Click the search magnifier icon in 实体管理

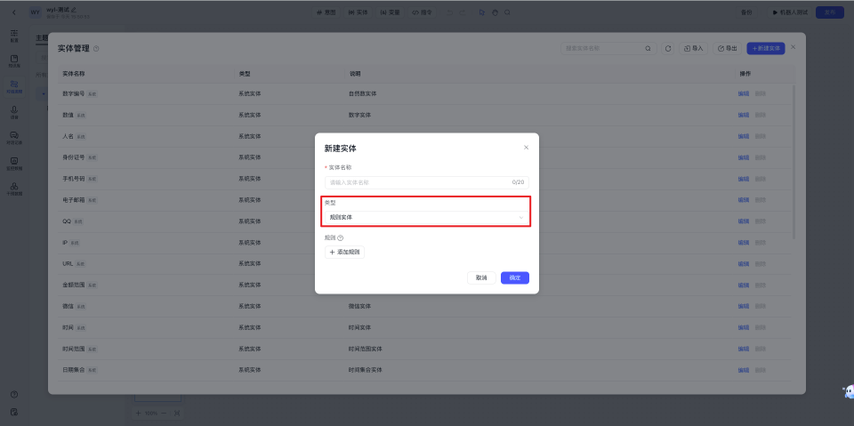(x=648, y=48)
